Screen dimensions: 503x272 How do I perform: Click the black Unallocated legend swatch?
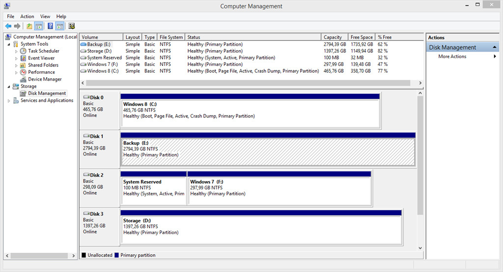(x=84, y=255)
